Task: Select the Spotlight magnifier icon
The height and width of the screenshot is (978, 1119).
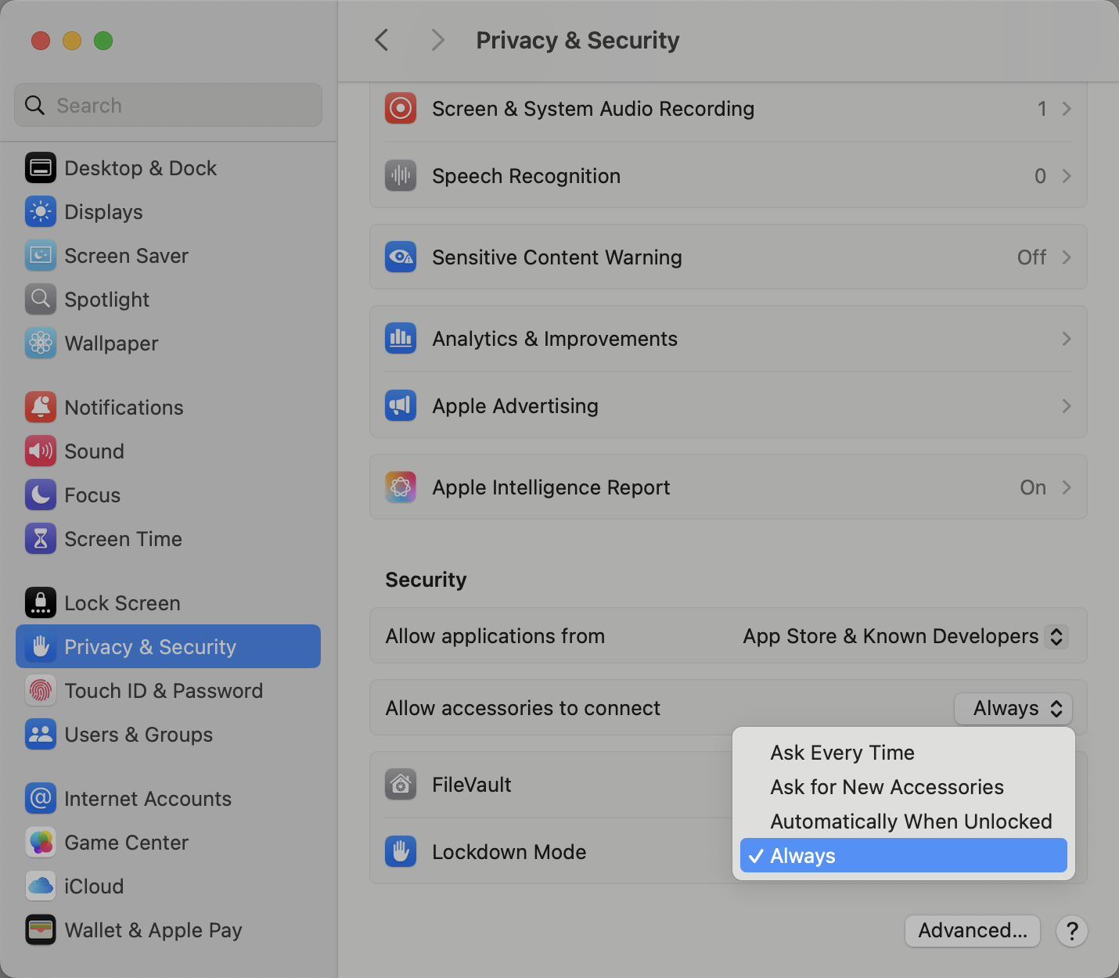Action: point(41,300)
